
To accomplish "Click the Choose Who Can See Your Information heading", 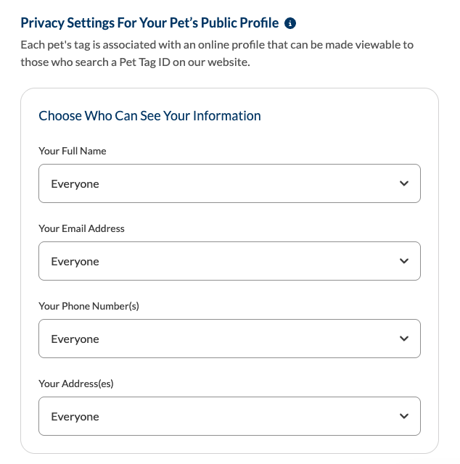I will coord(149,116).
